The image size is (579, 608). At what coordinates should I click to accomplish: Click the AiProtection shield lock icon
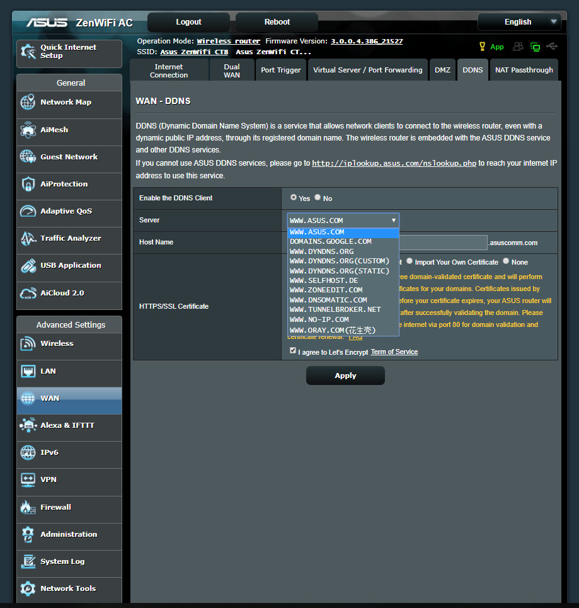pos(28,185)
